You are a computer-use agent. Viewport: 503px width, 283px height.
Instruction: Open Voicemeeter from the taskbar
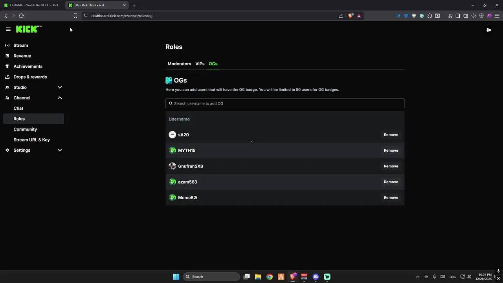[304, 277]
